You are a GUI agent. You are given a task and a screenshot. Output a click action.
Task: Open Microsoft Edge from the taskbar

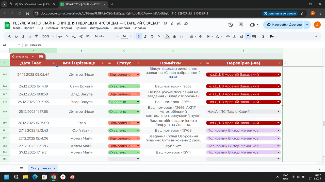point(35,177)
